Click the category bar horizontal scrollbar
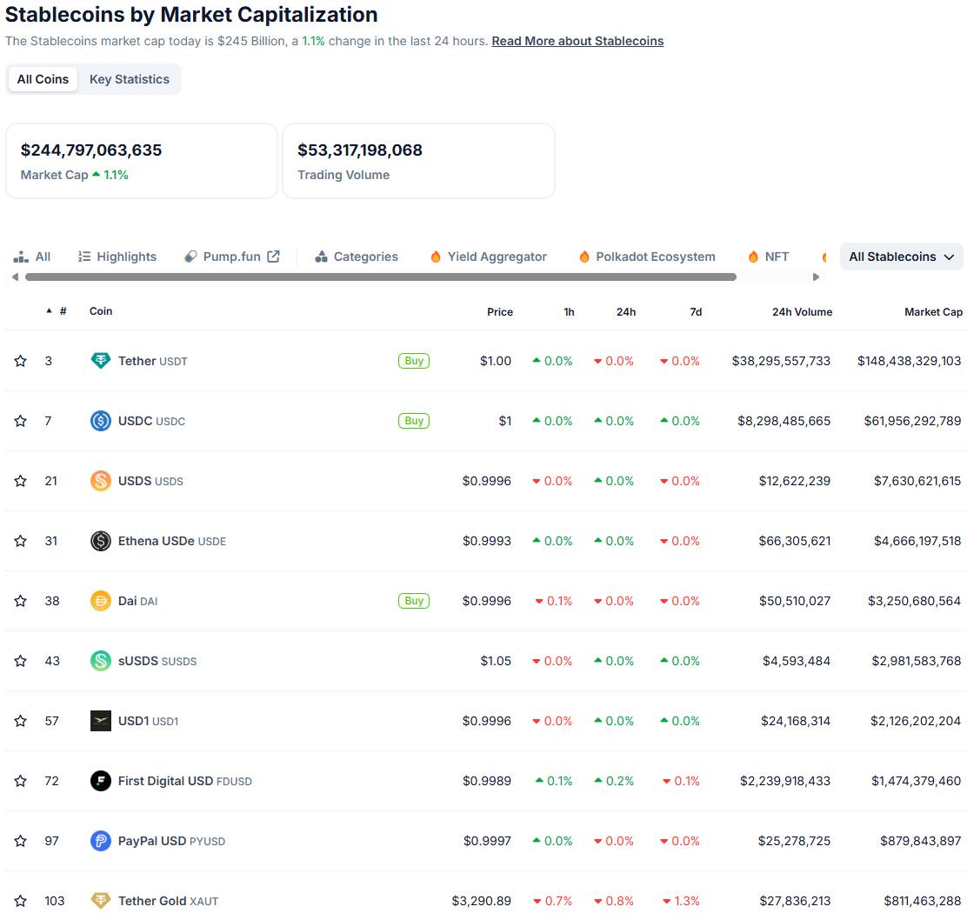 coord(381,277)
